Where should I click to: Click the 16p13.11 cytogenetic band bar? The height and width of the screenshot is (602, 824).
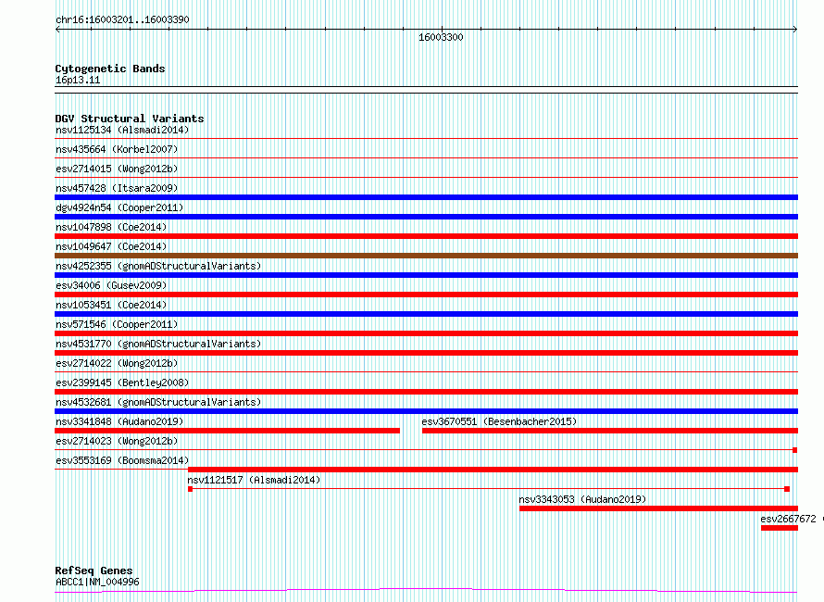click(x=426, y=90)
